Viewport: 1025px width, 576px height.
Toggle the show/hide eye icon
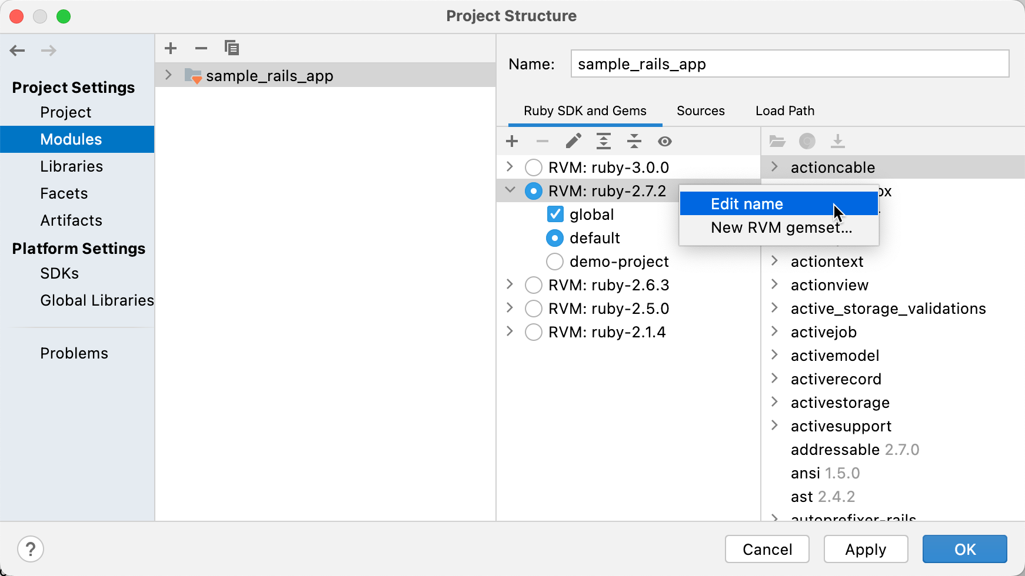(665, 141)
